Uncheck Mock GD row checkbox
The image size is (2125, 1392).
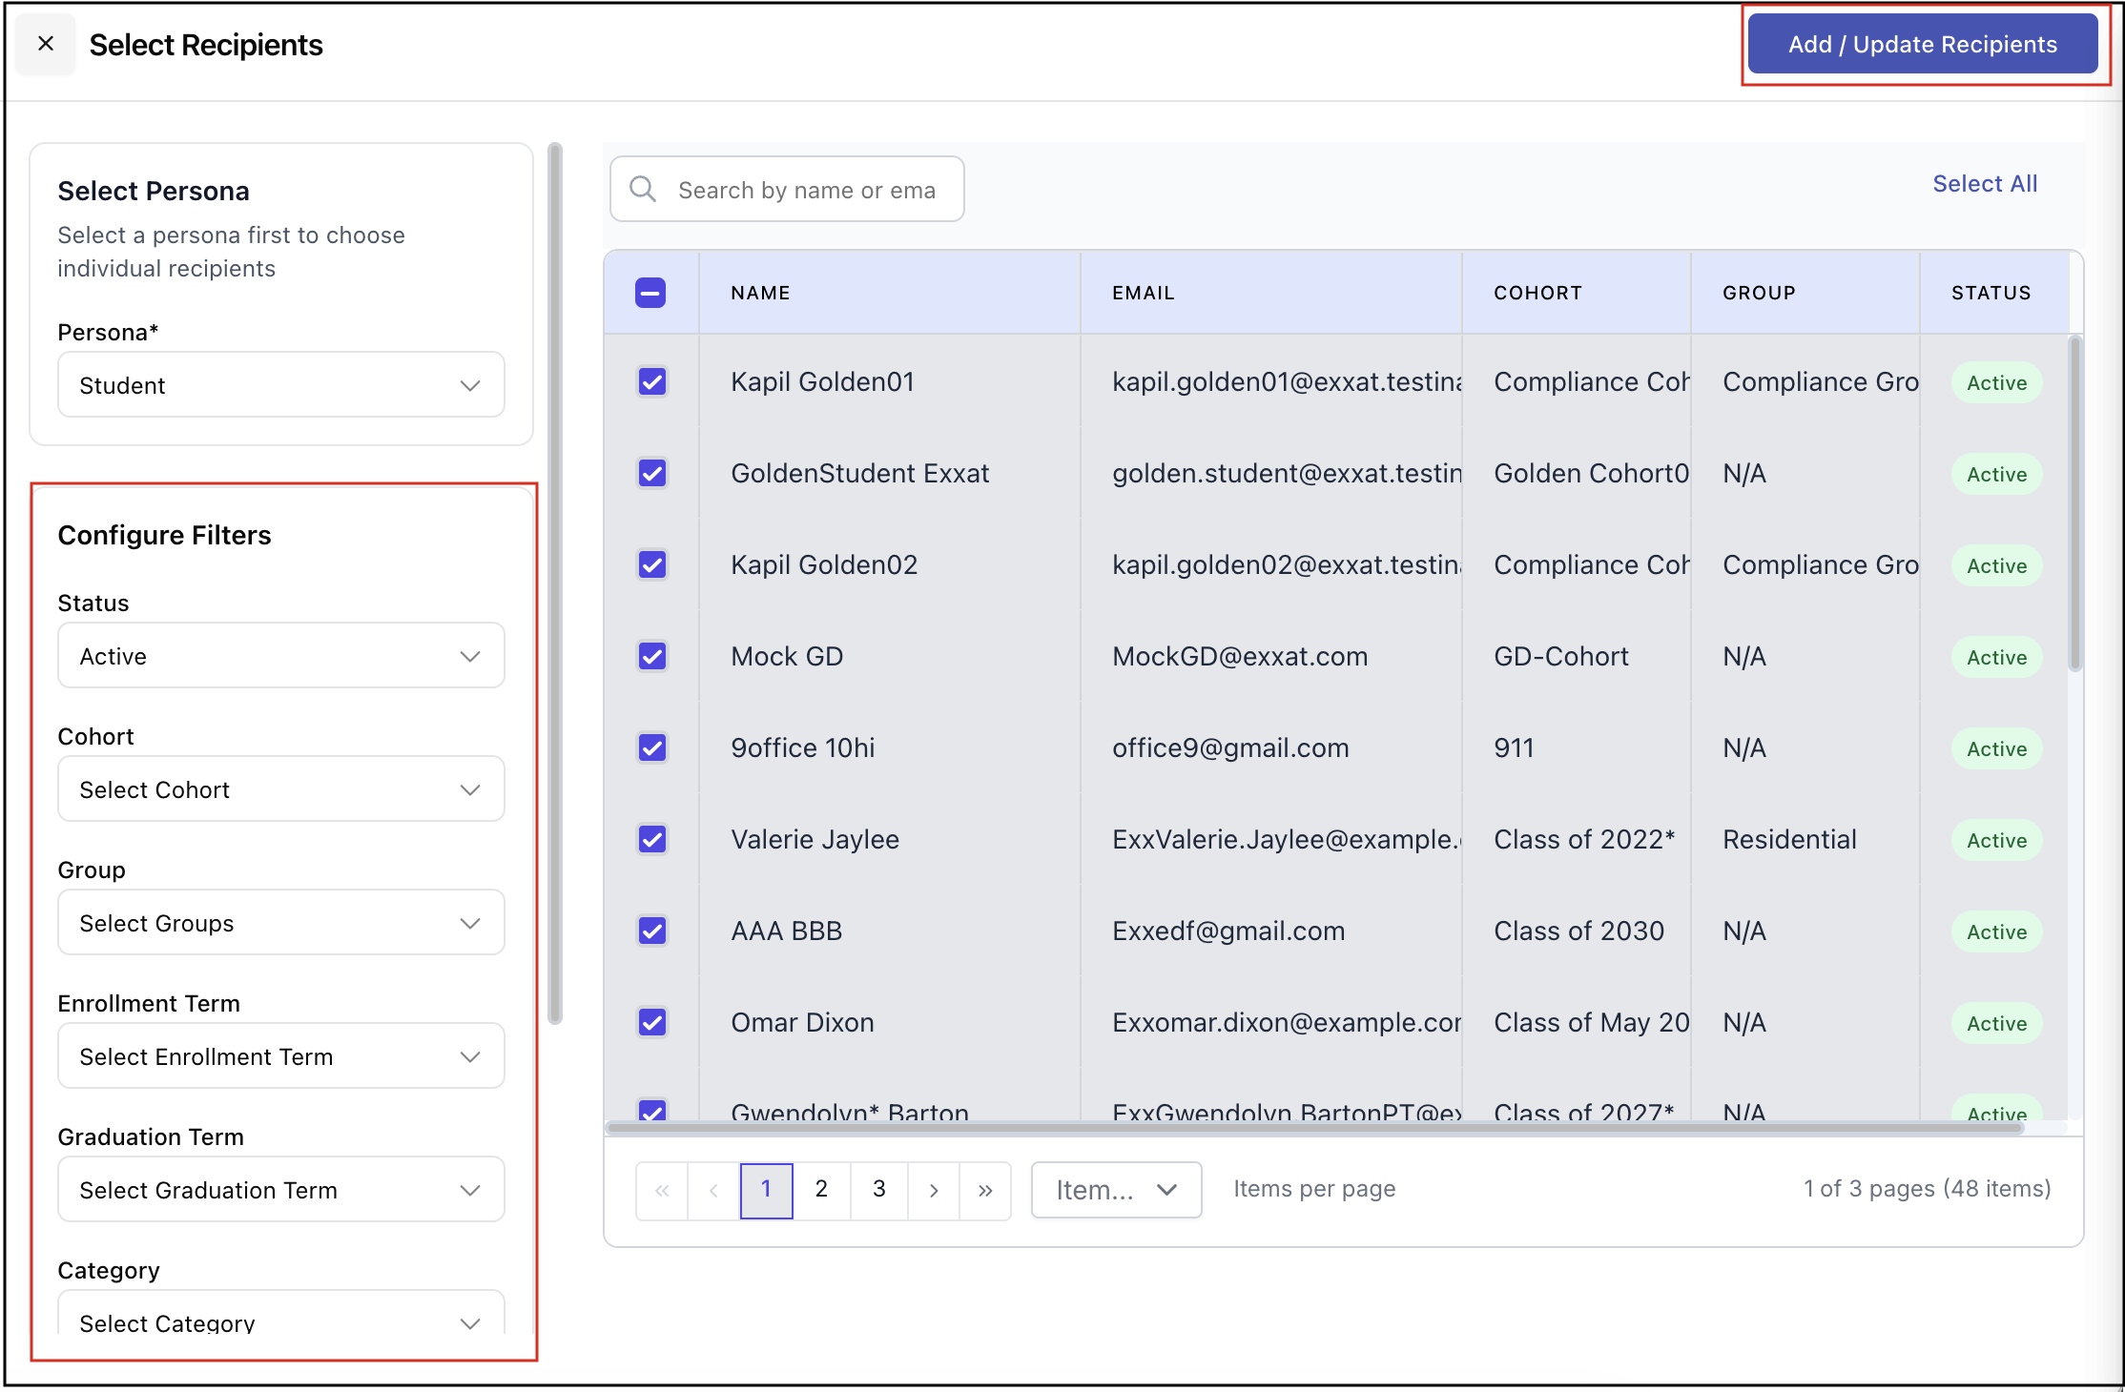tap(652, 657)
